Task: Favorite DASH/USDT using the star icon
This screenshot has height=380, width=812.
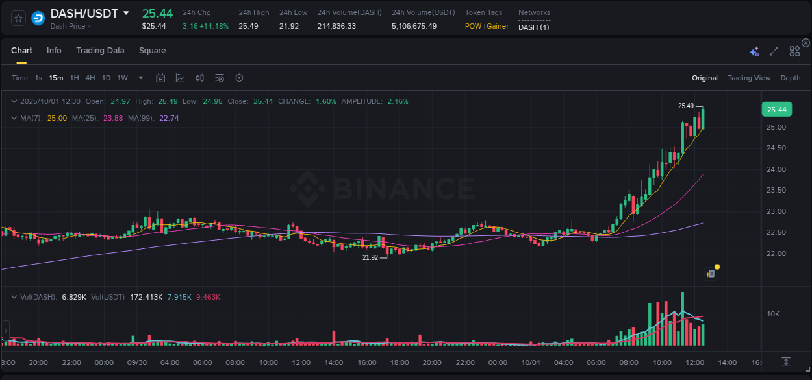Action: [18, 18]
